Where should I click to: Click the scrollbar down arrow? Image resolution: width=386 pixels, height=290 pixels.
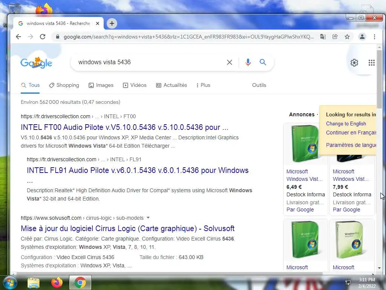pyautogui.click(x=379, y=268)
